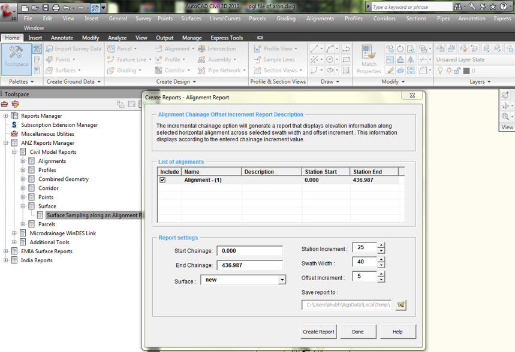Click the Sample Lines tool
Screen dimensions: 515x352
(275, 59)
